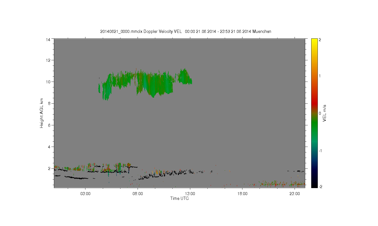Image resolution: width=378 pixels, height=226 pixels.
Task: Click the colorbar value -1
Action: click(x=321, y=151)
